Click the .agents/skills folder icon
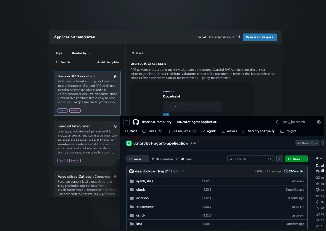The height and width of the screenshot is (231, 326). click(x=132, y=181)
